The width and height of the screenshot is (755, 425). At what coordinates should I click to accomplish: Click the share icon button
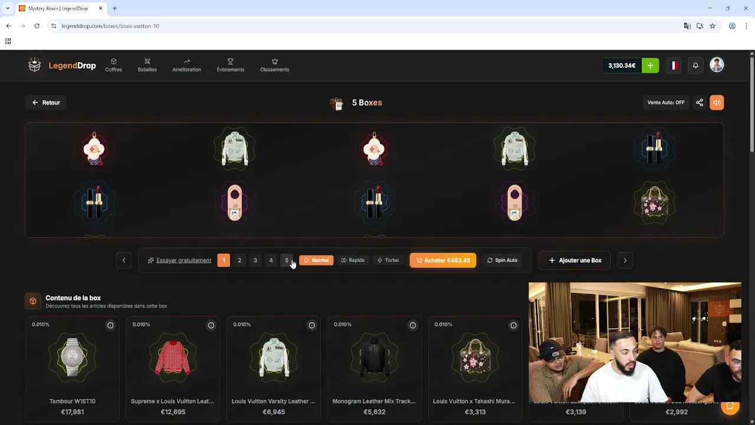coord(699,103)
